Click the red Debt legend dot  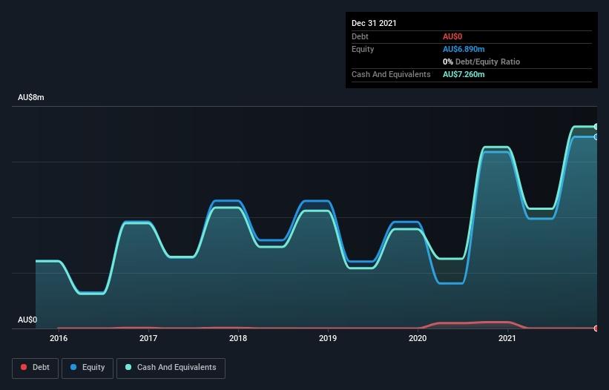click(24, 367)
